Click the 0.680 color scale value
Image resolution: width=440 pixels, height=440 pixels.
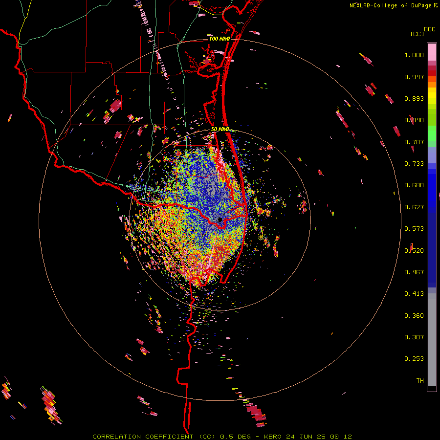(x=414, y=185)
